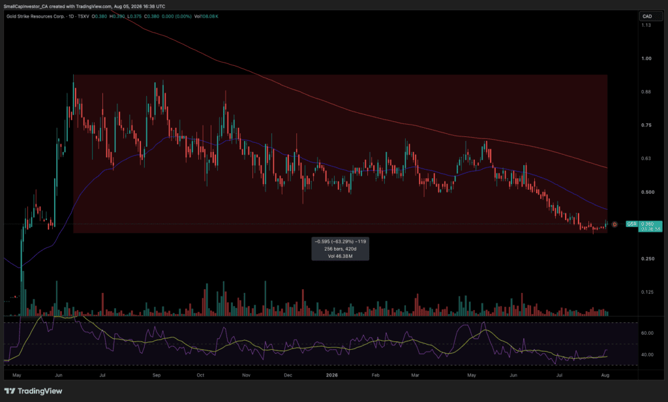Click the 0.75 price axis label
668x402 pixels.
point(646,125)
